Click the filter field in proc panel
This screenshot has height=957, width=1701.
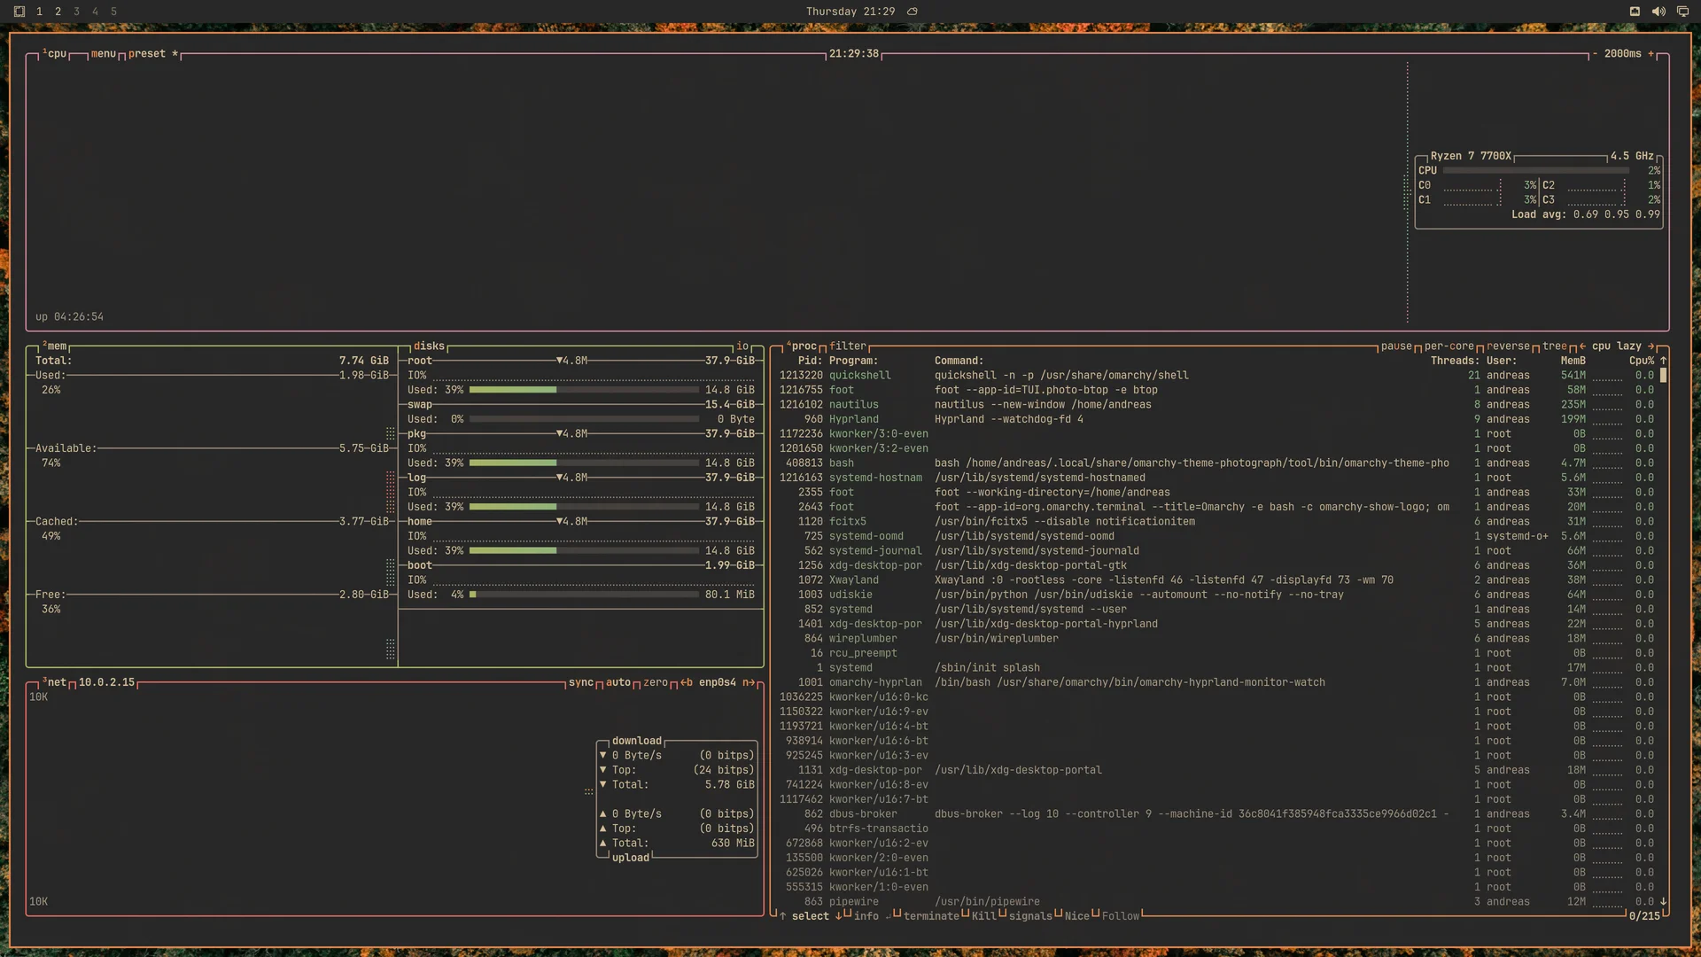(848, 346)
